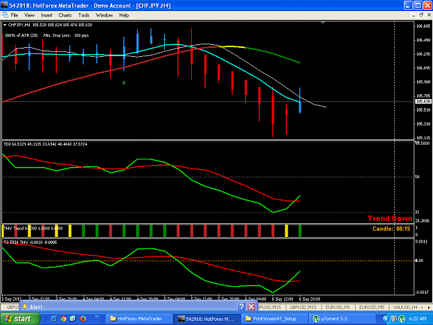Click the 'THV Trend' indicator label
Screen dimensions: 433x325
33,229
